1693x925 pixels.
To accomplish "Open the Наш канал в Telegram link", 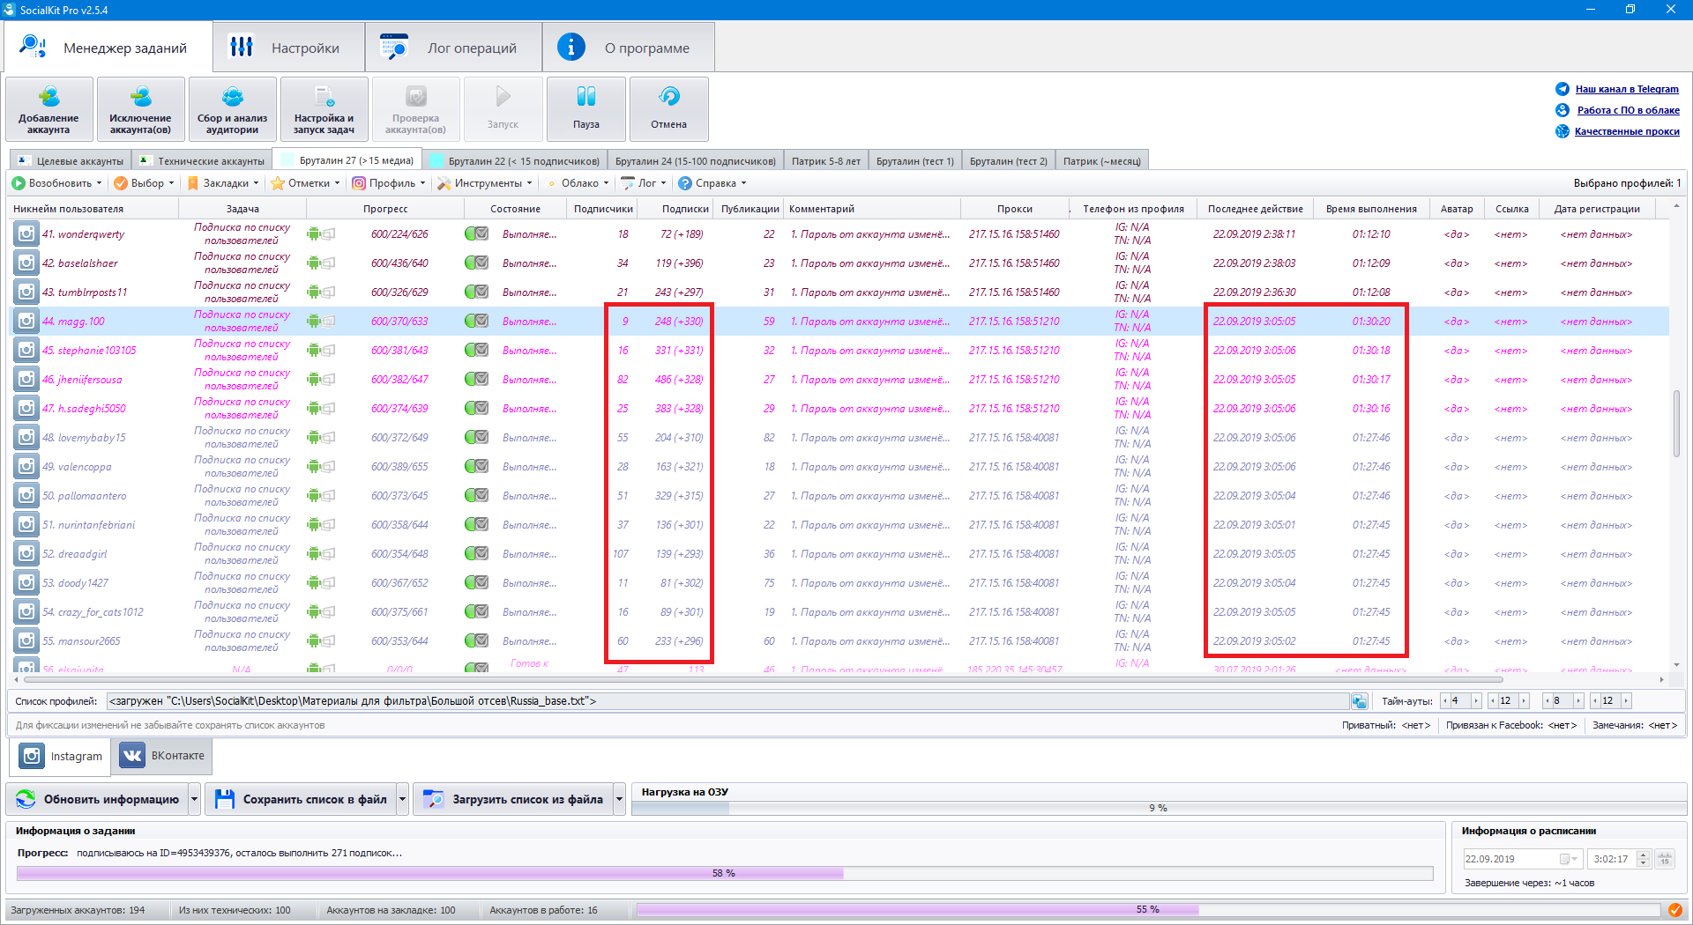I will pos(1627,89).
